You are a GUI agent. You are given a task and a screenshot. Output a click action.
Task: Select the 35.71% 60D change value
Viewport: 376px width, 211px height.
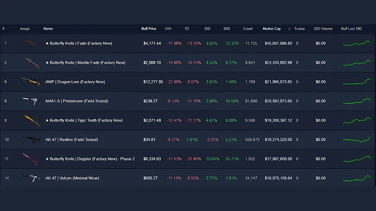pyautogui.click(x=232, y=159)
